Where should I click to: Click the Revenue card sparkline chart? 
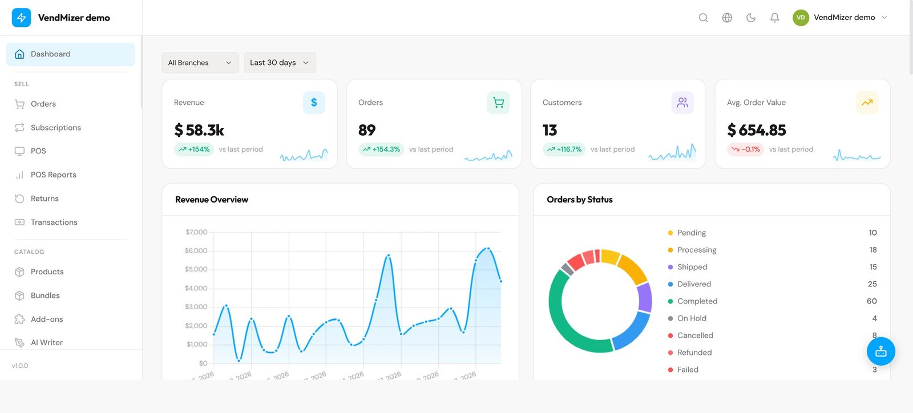[304, 154]
